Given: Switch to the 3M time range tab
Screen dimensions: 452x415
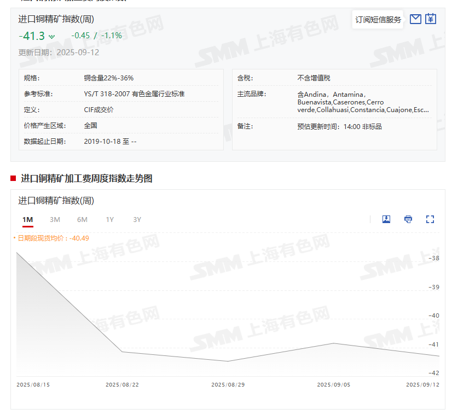Looking at the screenshot, I should point(55,219).
